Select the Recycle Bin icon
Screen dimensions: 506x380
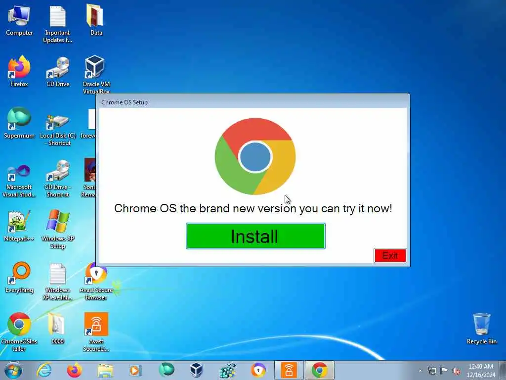coord(481,329)
